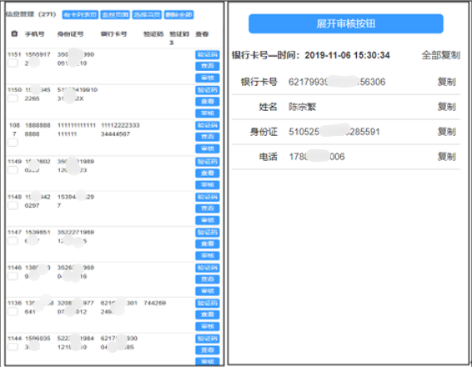This screenshot has width=472, height=367.
Task: Toggle the checkbox for row 1148
Action: point(13,205)
